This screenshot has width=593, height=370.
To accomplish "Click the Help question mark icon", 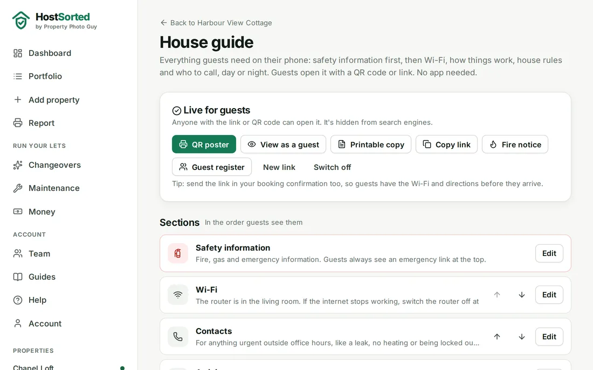I will [x=18, y=300].
